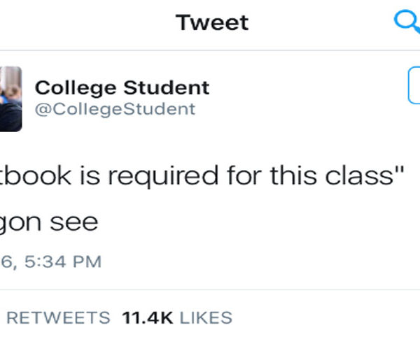The width and height of the screenshot is (420, 344).
Task: Click the word "College" in the display name
Action: [76, 87]
